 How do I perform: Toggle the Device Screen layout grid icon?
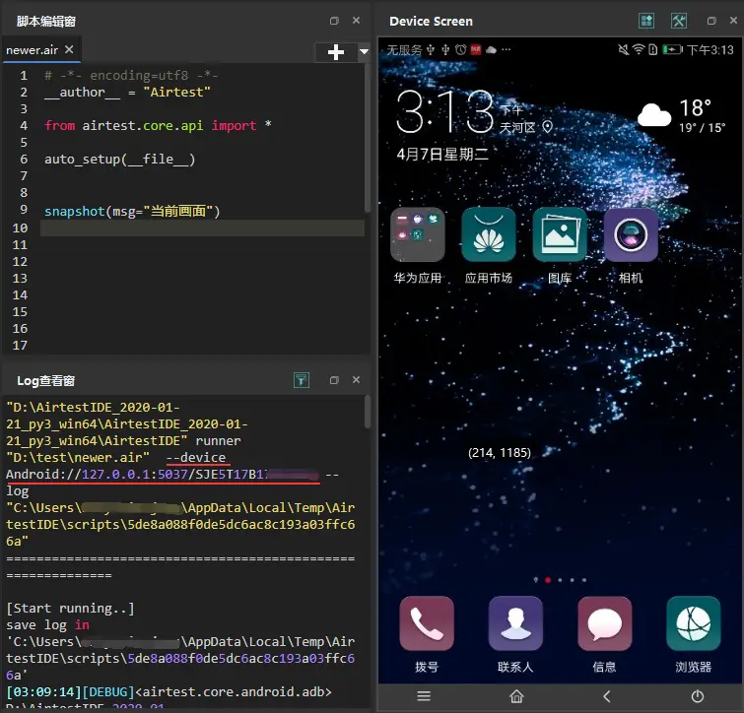pyautogui.click(x=646, y=21)
